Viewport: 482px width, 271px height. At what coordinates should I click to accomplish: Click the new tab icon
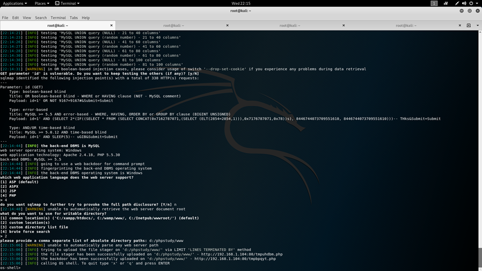pyautogui.click(x=469, y=26)
